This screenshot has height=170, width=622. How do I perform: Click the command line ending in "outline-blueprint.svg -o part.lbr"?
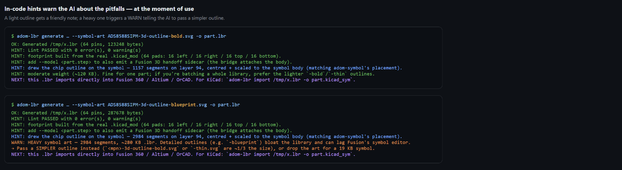[125, 105]
